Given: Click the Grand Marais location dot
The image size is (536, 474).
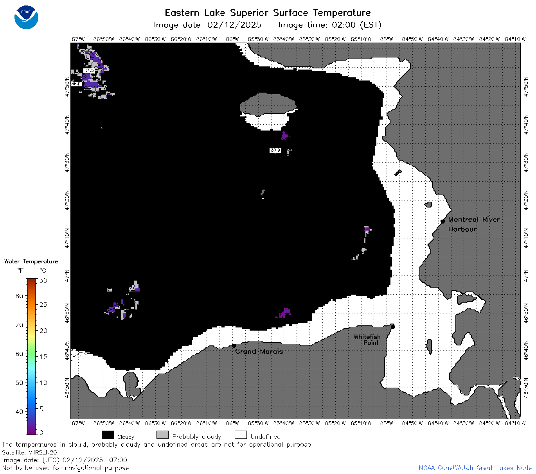Looking at the screenshot, I should [234, 345].
